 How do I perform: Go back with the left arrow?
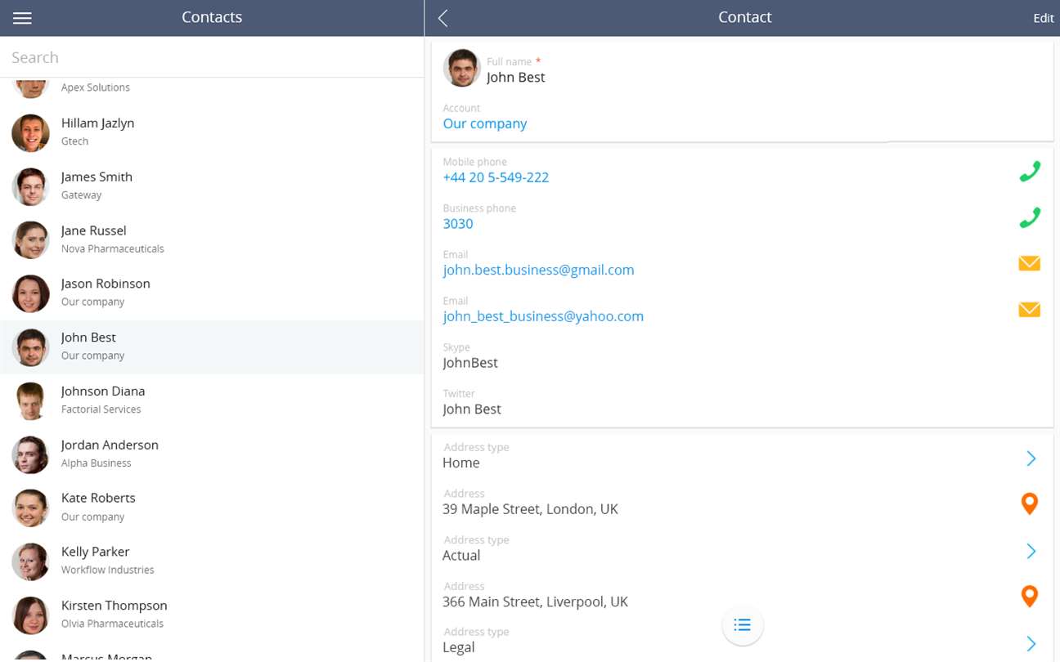[442, 18]
